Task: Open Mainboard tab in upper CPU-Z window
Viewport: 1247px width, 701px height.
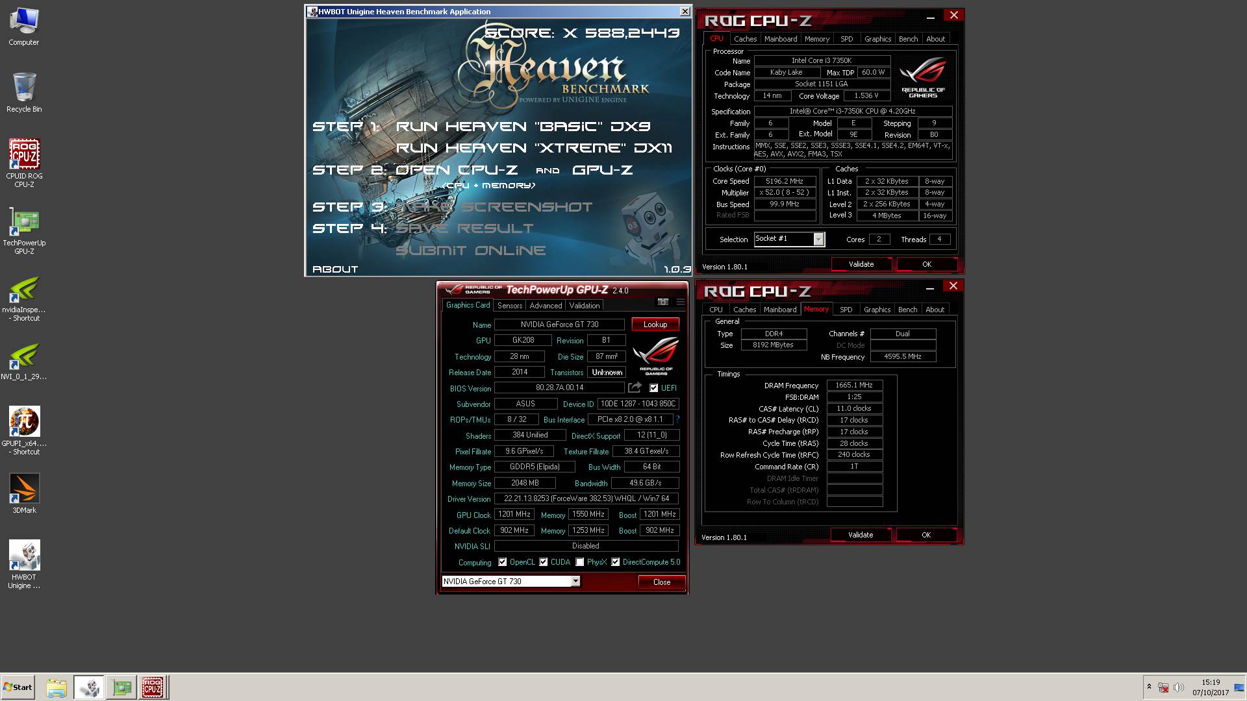Action: (781, 39)
